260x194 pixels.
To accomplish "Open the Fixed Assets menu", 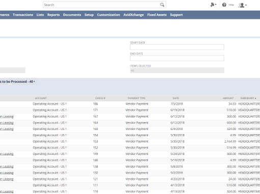I will [157, 15].
